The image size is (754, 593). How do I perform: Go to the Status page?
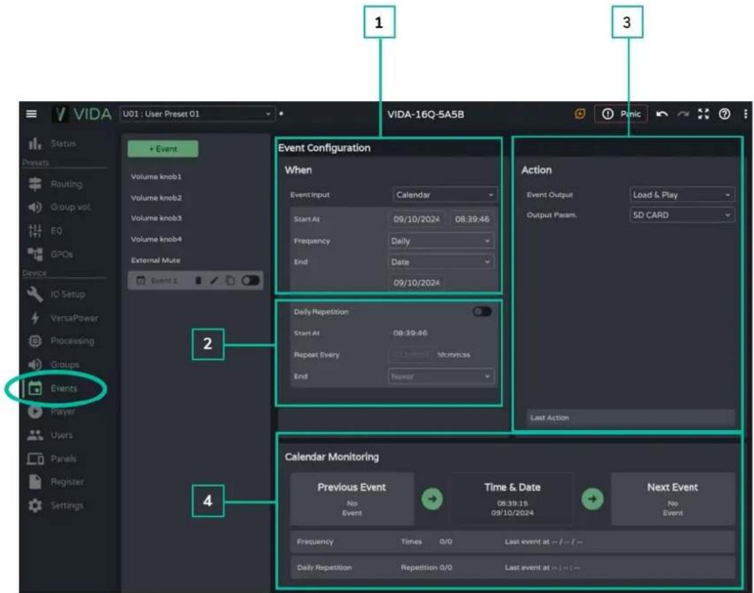(63, 143)
